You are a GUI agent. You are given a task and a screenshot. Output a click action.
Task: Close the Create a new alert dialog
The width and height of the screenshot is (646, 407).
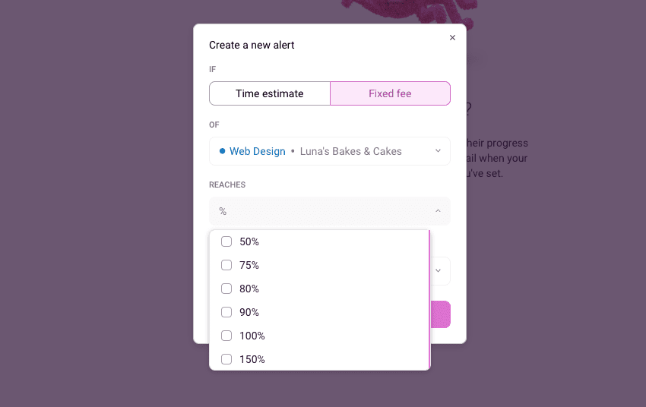pos(452,38)
